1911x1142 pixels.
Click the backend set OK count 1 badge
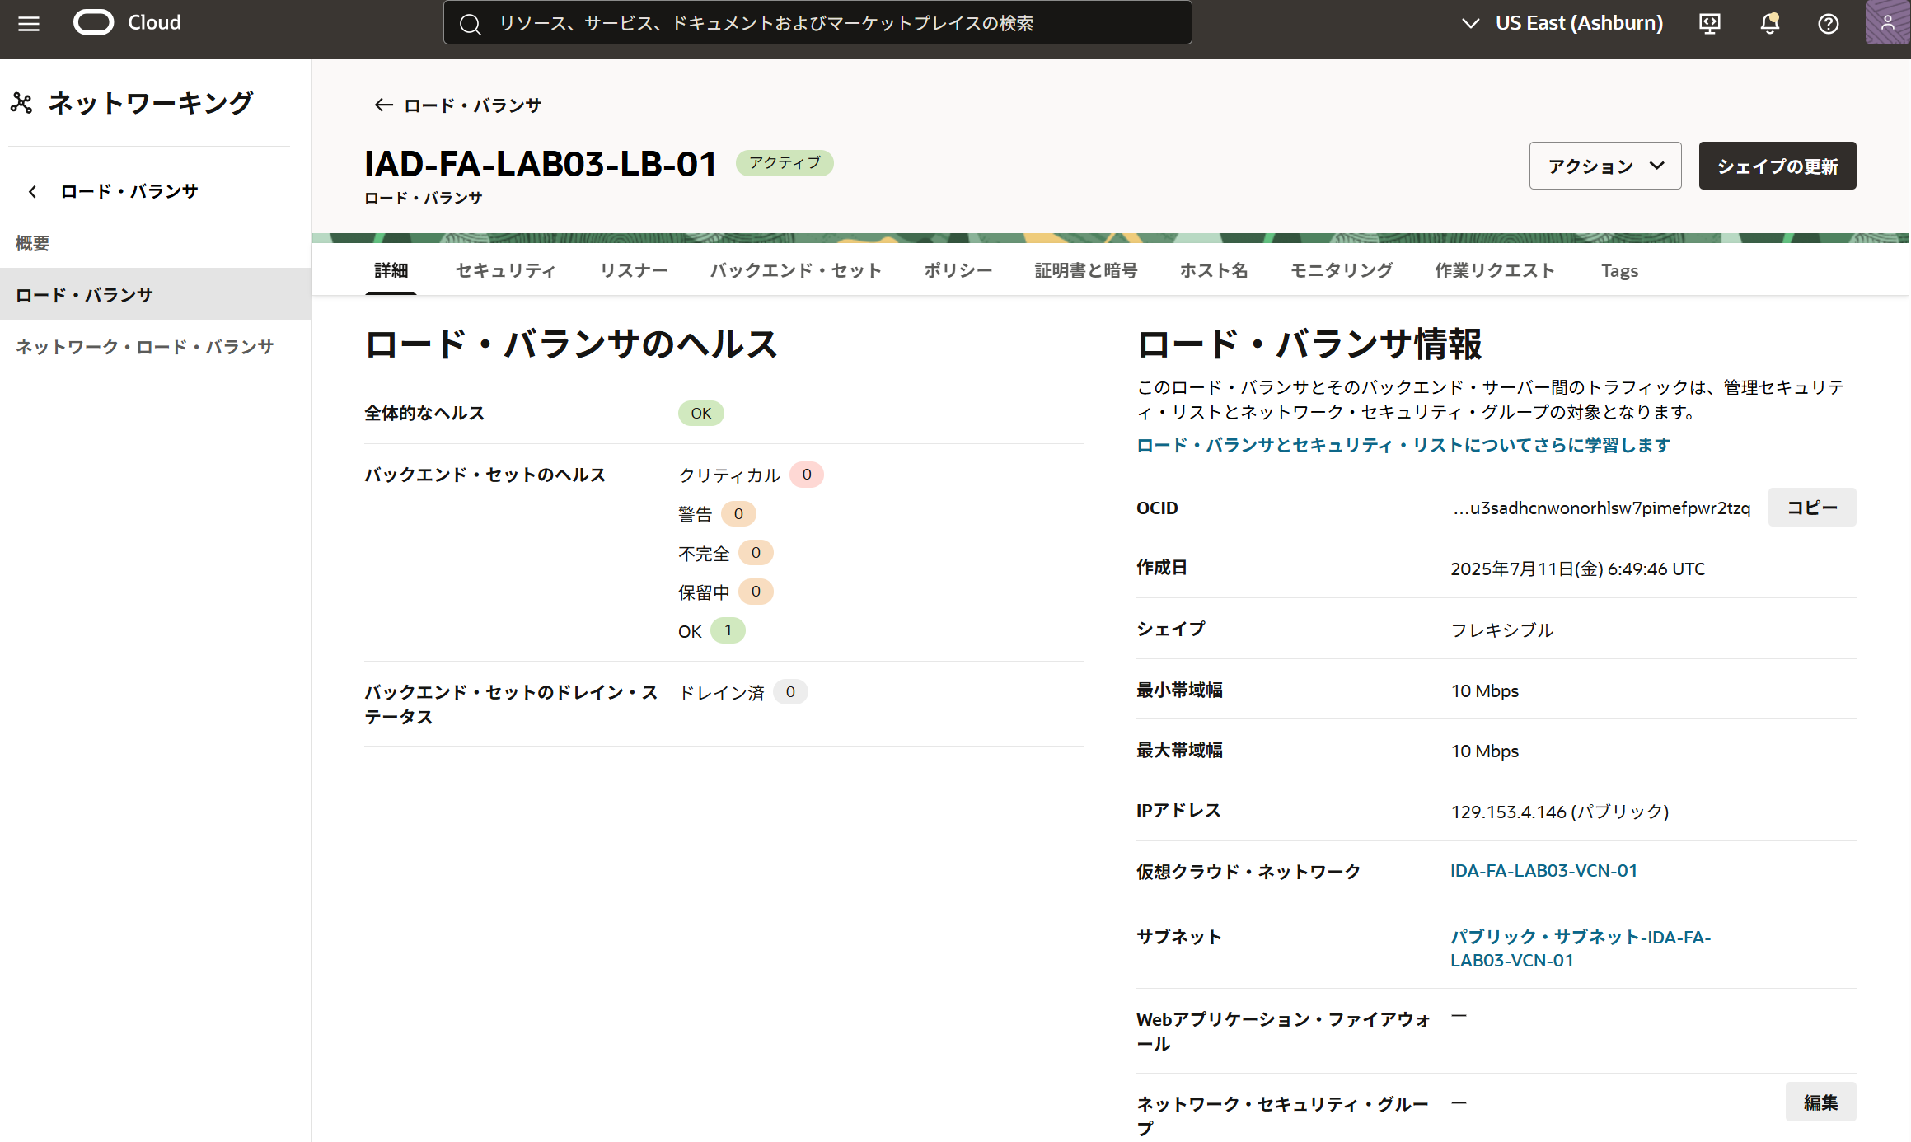click(728, 630)
